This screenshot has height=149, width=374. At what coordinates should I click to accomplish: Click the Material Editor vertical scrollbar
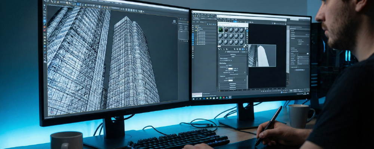tap(247, 82)
